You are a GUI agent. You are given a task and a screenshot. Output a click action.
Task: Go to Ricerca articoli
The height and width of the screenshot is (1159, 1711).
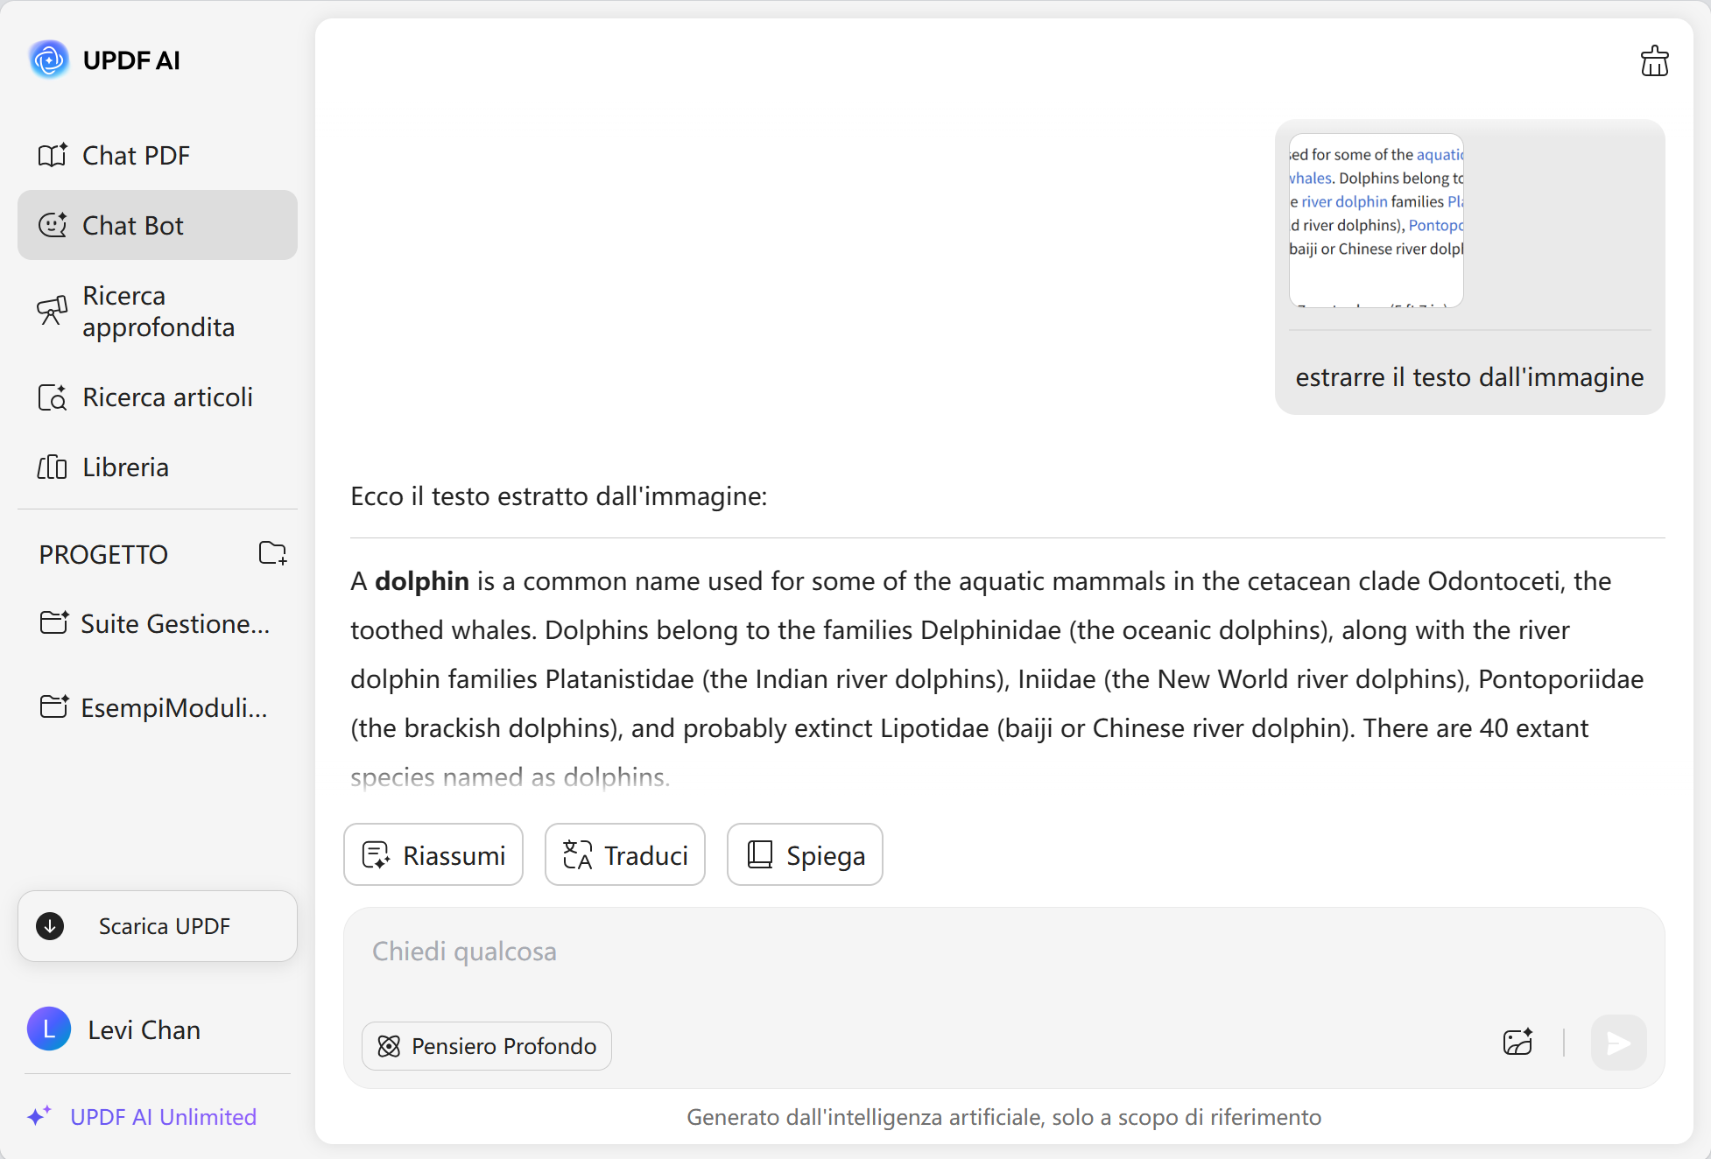(166, 397)
